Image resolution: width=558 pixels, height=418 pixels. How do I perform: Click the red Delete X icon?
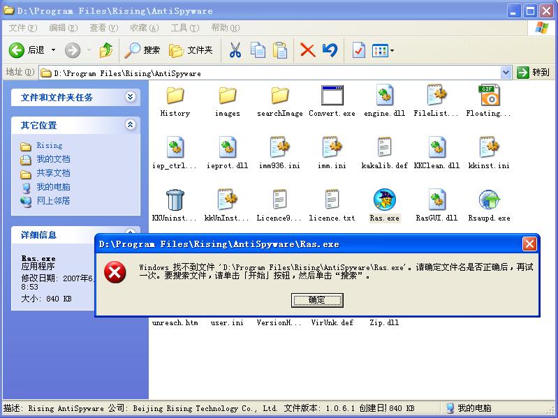pos(307,50)
